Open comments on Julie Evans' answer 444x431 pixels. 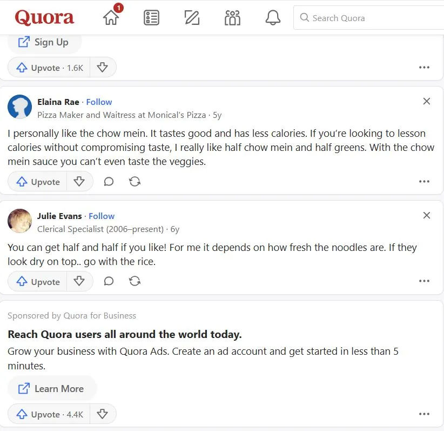point(109,281)
